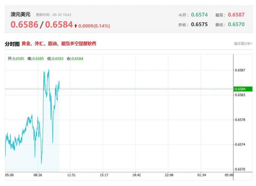This screenshot has height=186, width=256.
Task: Select the 分时图 chart heading
Action: click(x=12, y=44)
